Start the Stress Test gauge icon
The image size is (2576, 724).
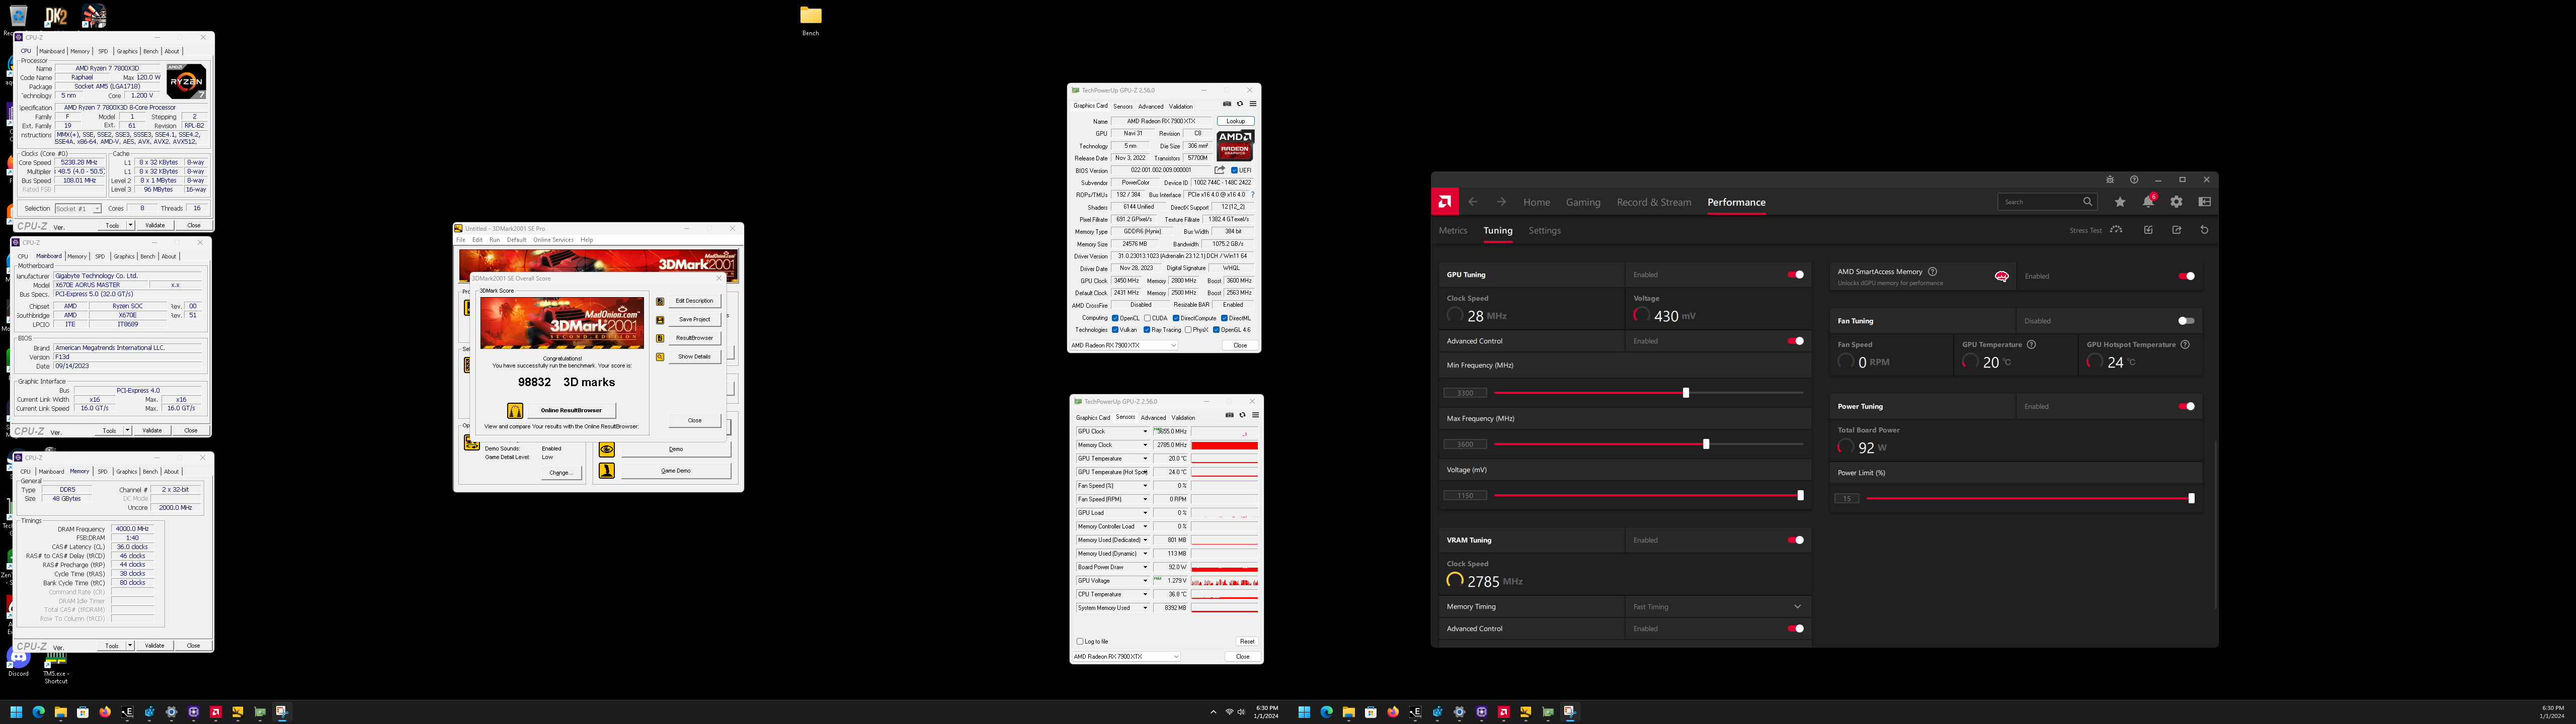[x=2116, y=230]
